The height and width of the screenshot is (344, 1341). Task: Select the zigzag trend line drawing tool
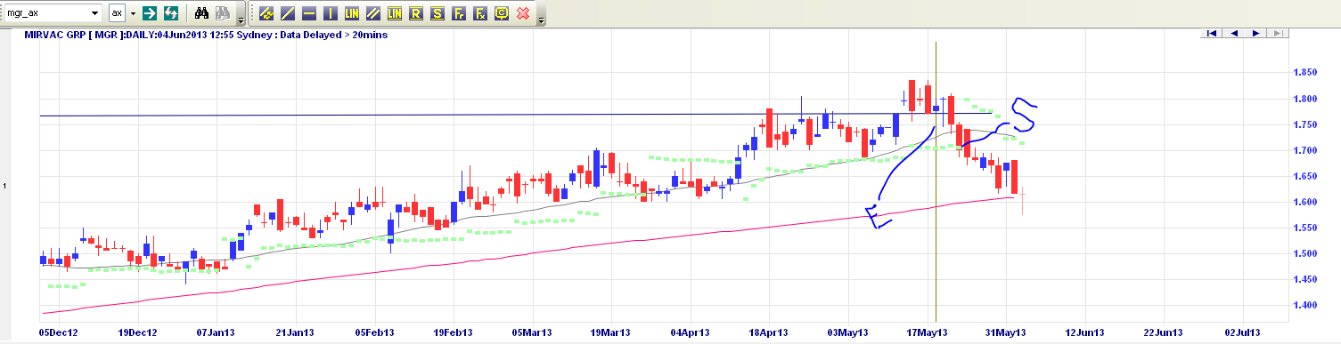coord(266,14)
